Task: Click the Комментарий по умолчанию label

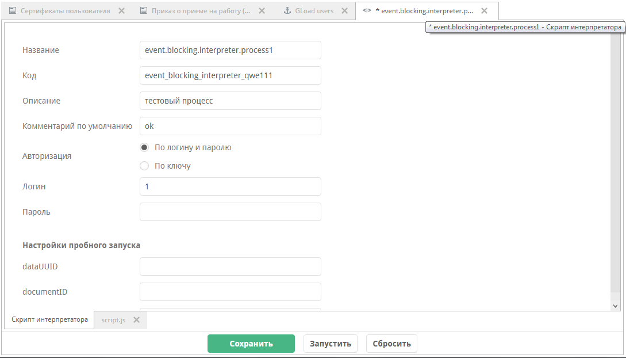Action: [x=77, y=126]
